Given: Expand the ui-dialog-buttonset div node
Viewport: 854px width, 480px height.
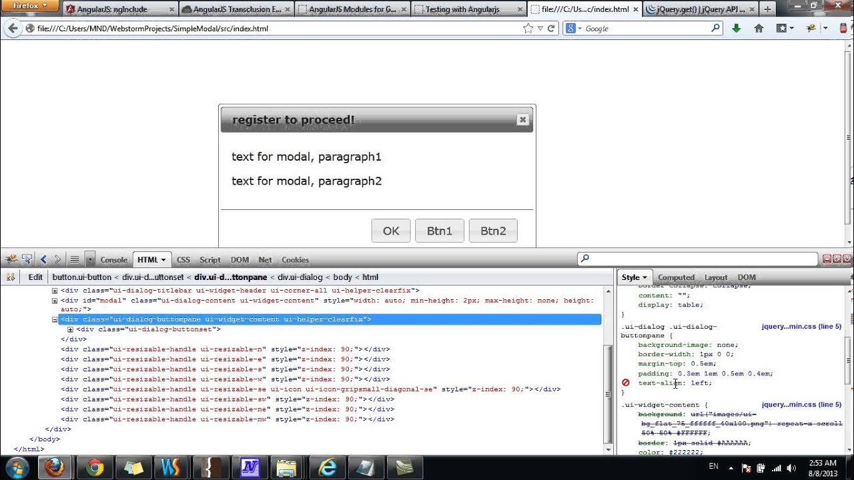Looking at the screenshot, I should tap(70, 329).
